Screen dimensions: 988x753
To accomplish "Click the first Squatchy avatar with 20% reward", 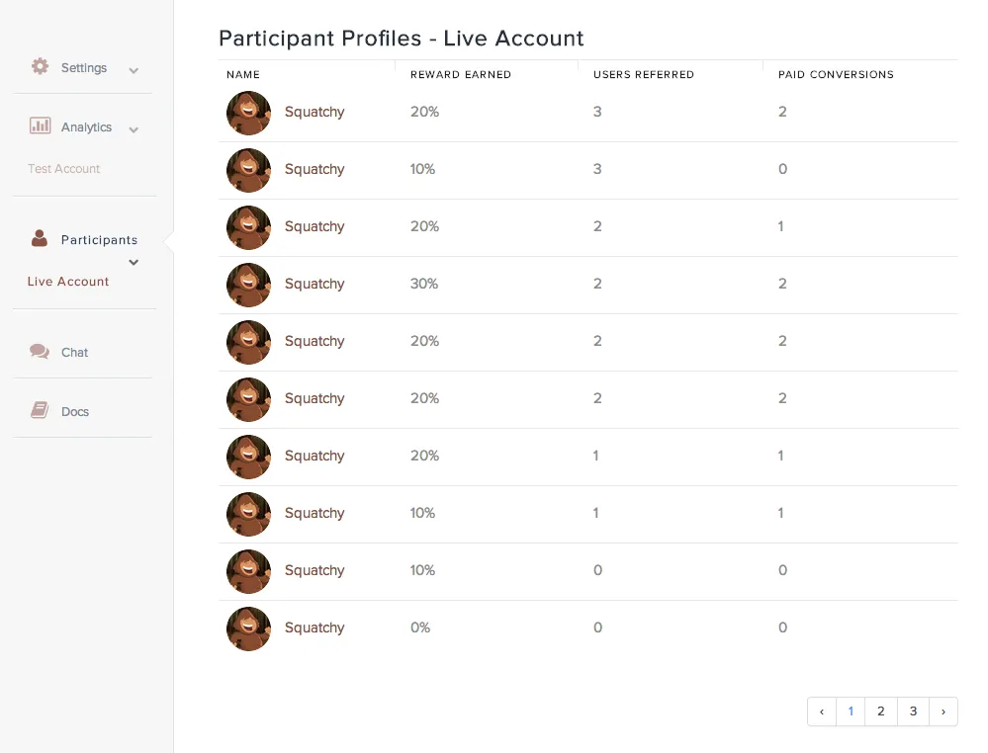I will [x=249, y=113].
